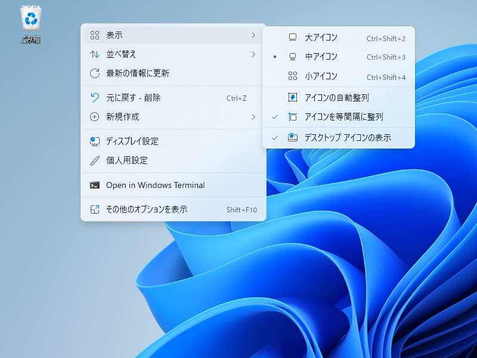
Task: Click the grid icon beside 表示
Action: click(x=95, y=35)
